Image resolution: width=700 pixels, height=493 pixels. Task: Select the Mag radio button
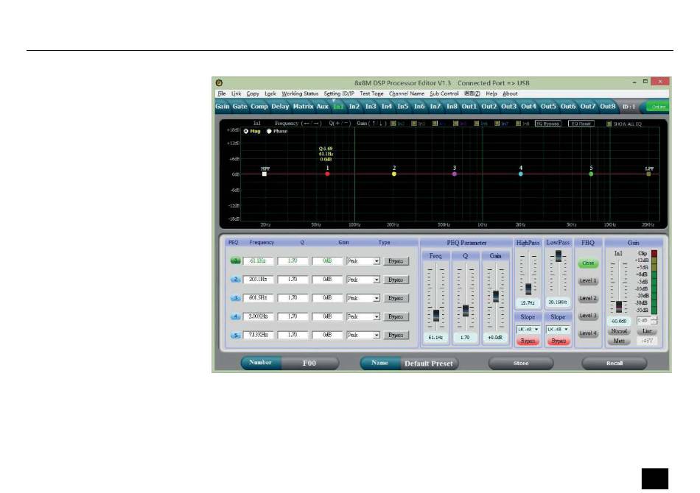tap(246, 132)
